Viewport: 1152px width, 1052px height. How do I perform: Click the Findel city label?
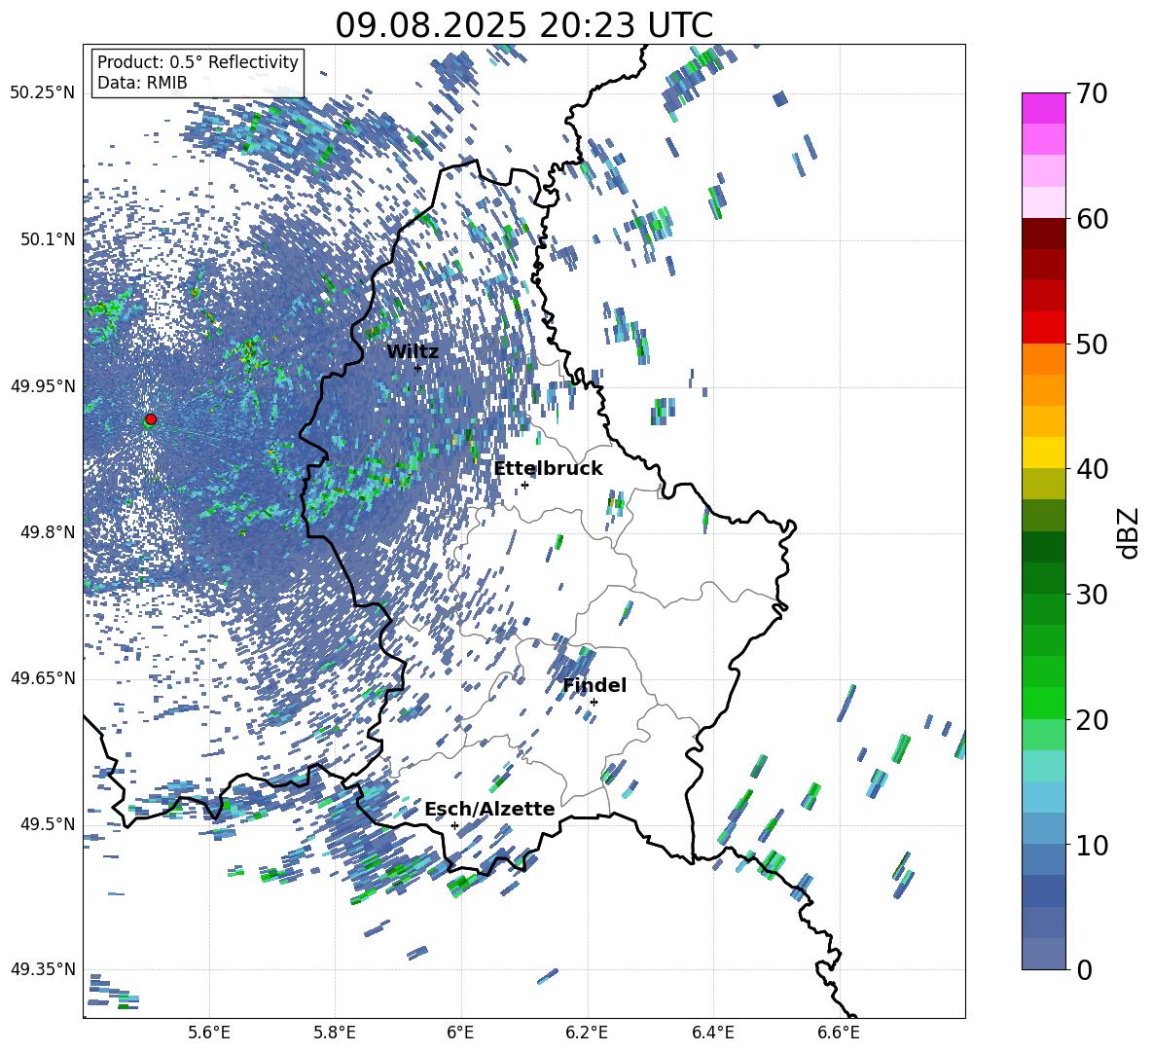click(594, 685)
